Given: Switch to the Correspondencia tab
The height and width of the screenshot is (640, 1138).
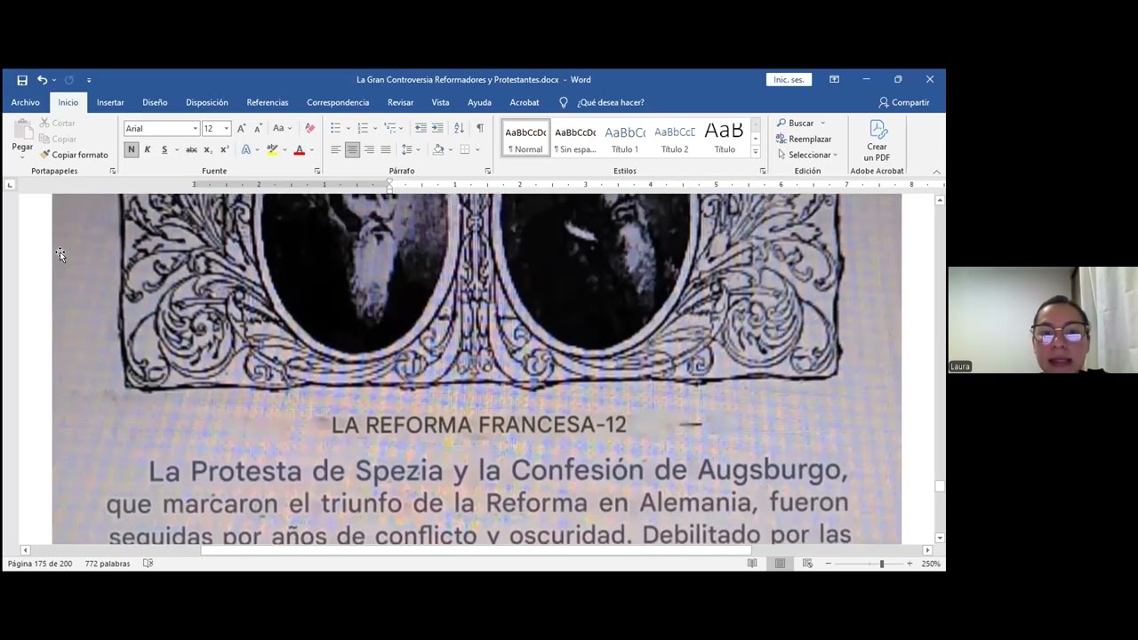Looking at the screenshot, I should (338, 102).
